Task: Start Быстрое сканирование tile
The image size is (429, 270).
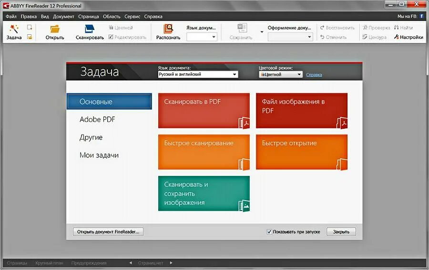Action: [204, 152]
